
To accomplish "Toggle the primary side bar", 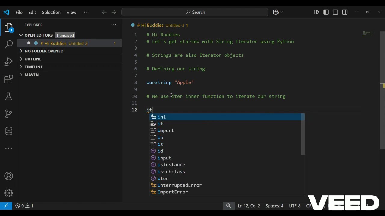I will coord(326,12).
